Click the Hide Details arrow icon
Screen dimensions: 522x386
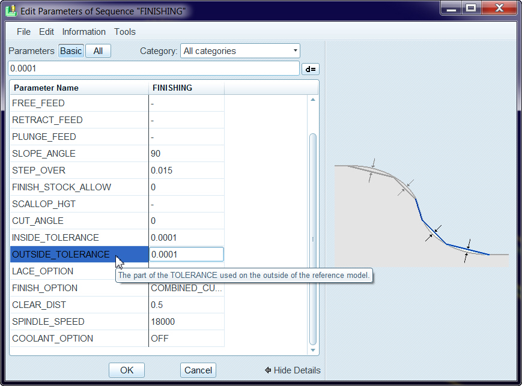[x=268, y=370]
